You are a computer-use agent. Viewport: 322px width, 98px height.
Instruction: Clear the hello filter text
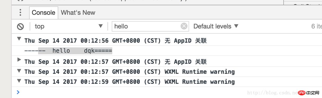[x=184, y=26]
